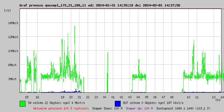Image resolution: width=224 pixels, height=112 pixels.
Task: Click hour 22 on the time axis
Action: [88, 97]
